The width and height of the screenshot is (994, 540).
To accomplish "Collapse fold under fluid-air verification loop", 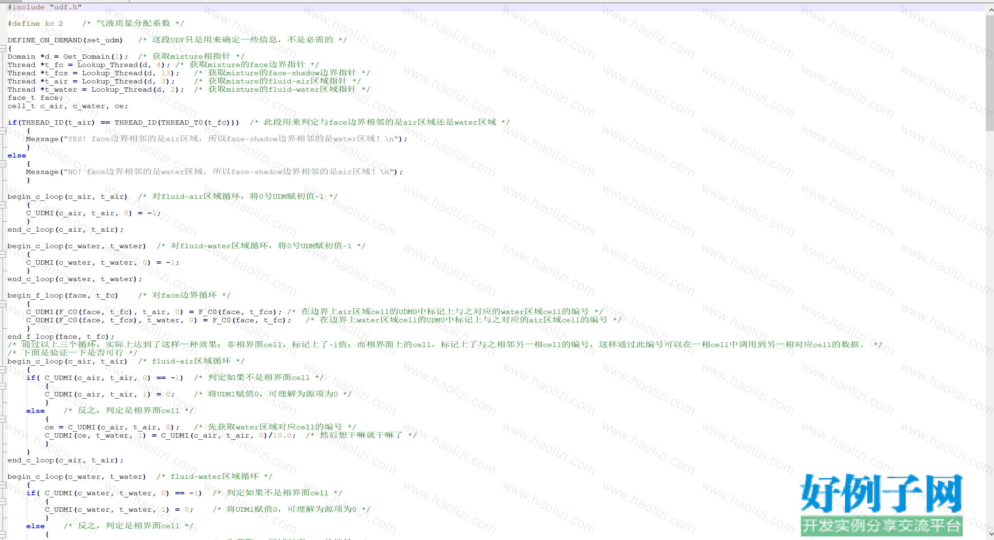I will point(3,370).
